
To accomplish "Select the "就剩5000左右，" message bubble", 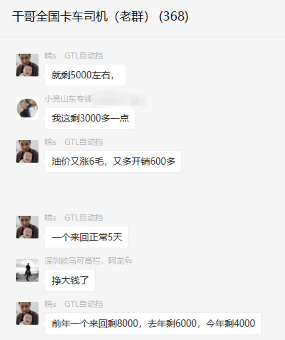I will [x=85, y=75].
